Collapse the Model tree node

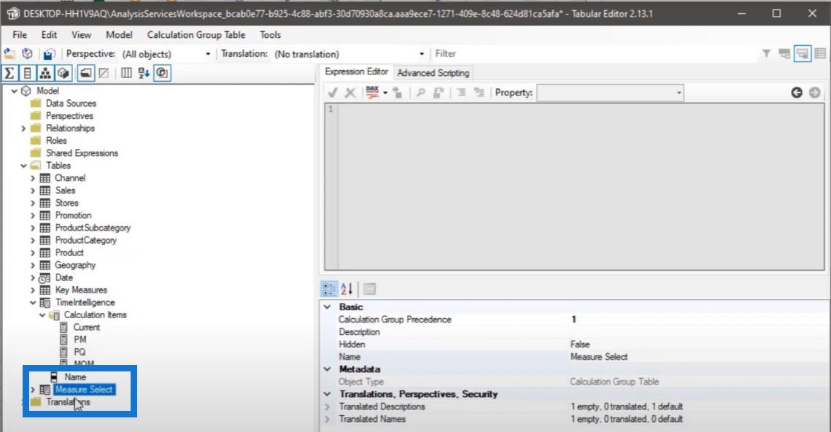tap(15, 90)
